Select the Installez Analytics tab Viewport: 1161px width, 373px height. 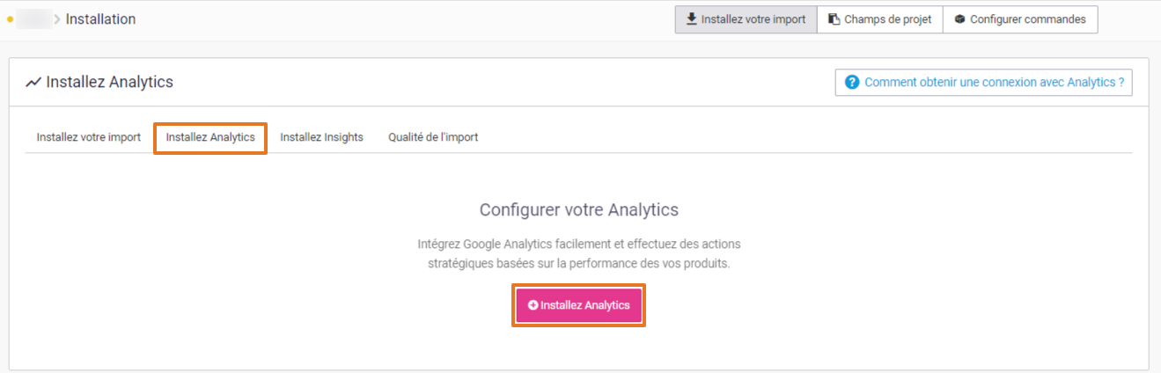210,137
